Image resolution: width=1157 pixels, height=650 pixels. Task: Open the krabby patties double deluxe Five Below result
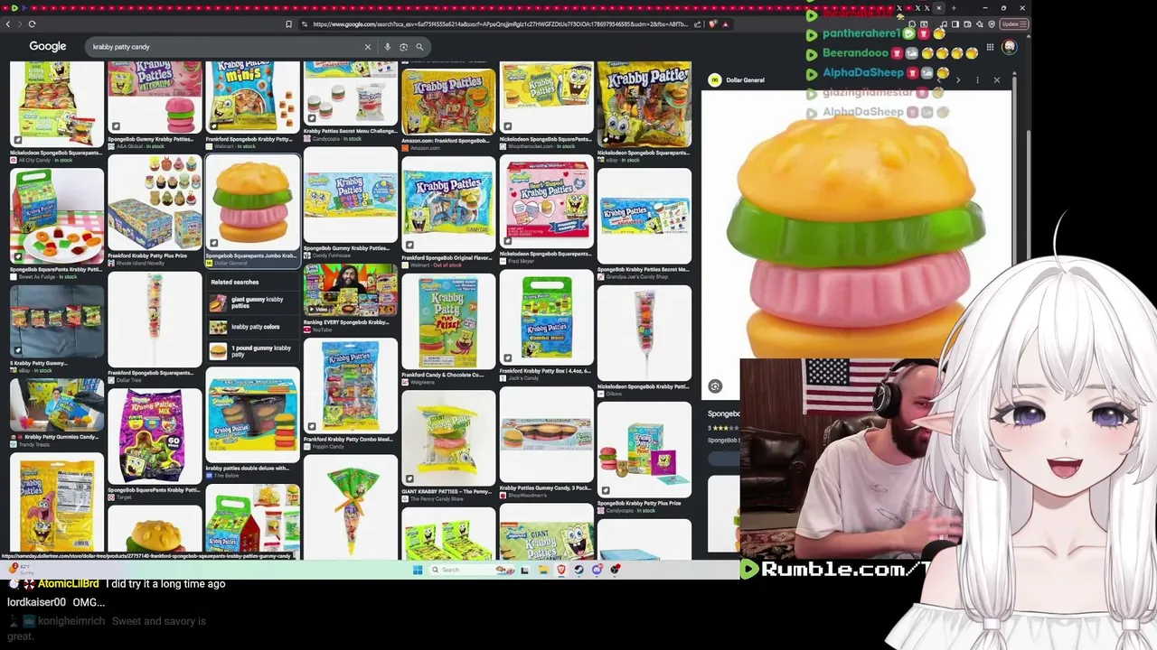252,423
